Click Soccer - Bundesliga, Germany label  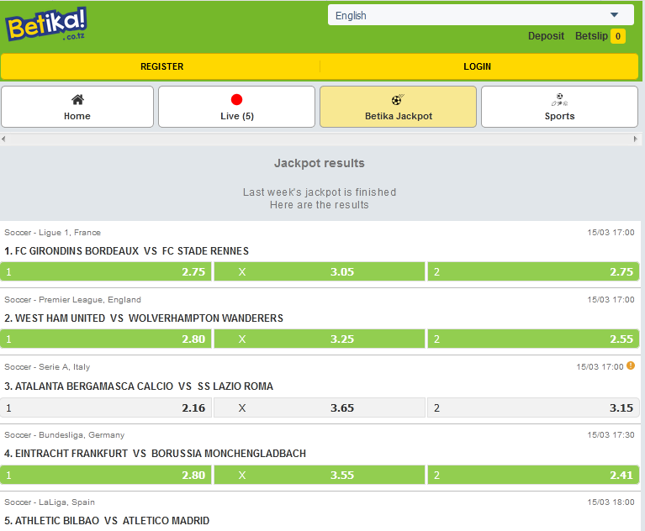click(x=65, y=435)
